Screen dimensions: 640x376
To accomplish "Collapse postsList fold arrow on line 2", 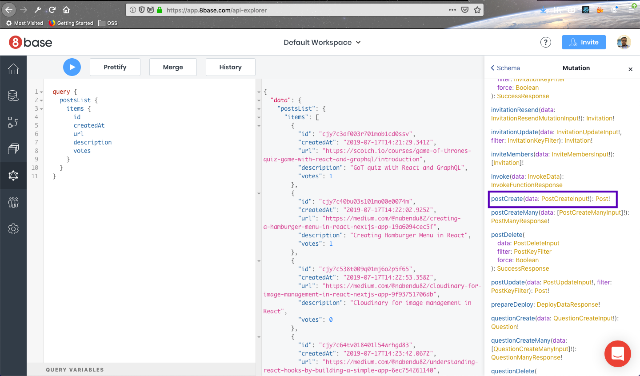I will click(41, 100).
